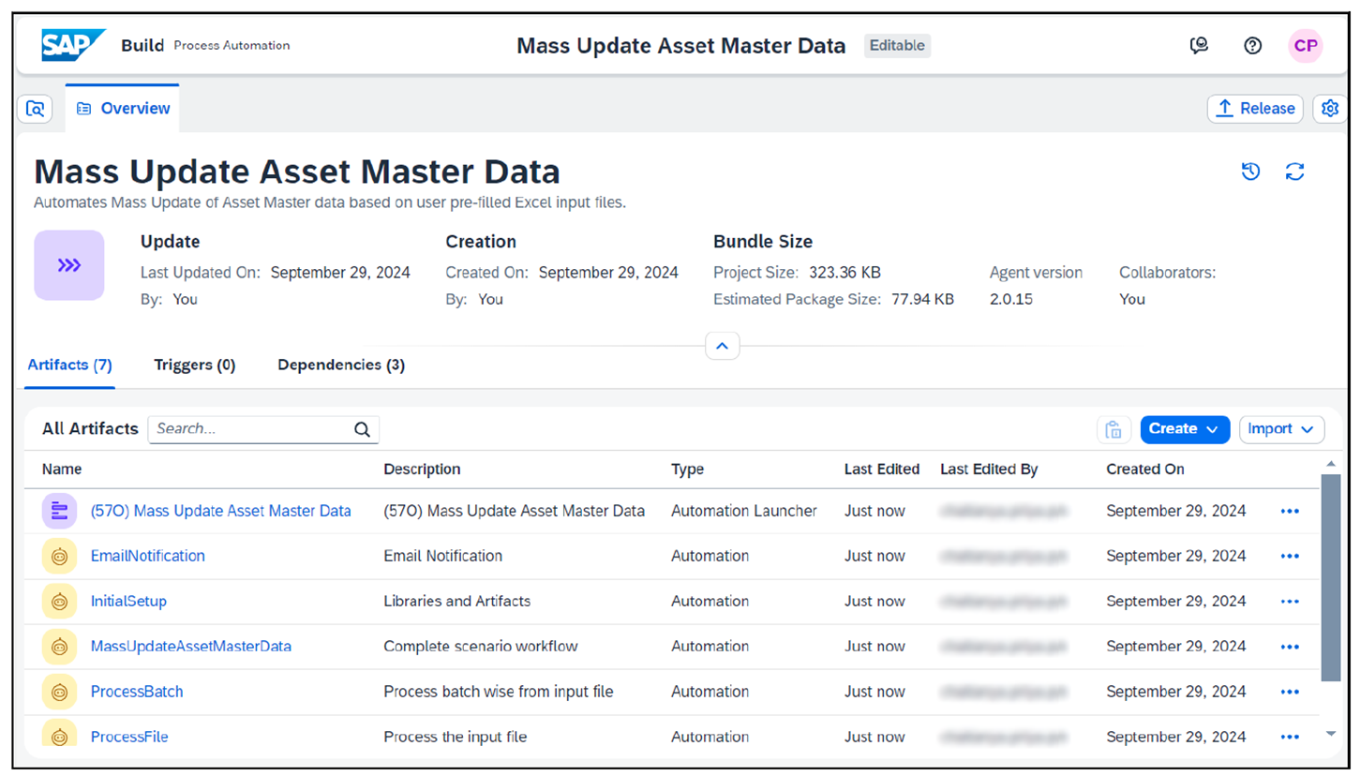
Task: Click 'Libraries and Artifacts' description text
Action: coord(457,601)
